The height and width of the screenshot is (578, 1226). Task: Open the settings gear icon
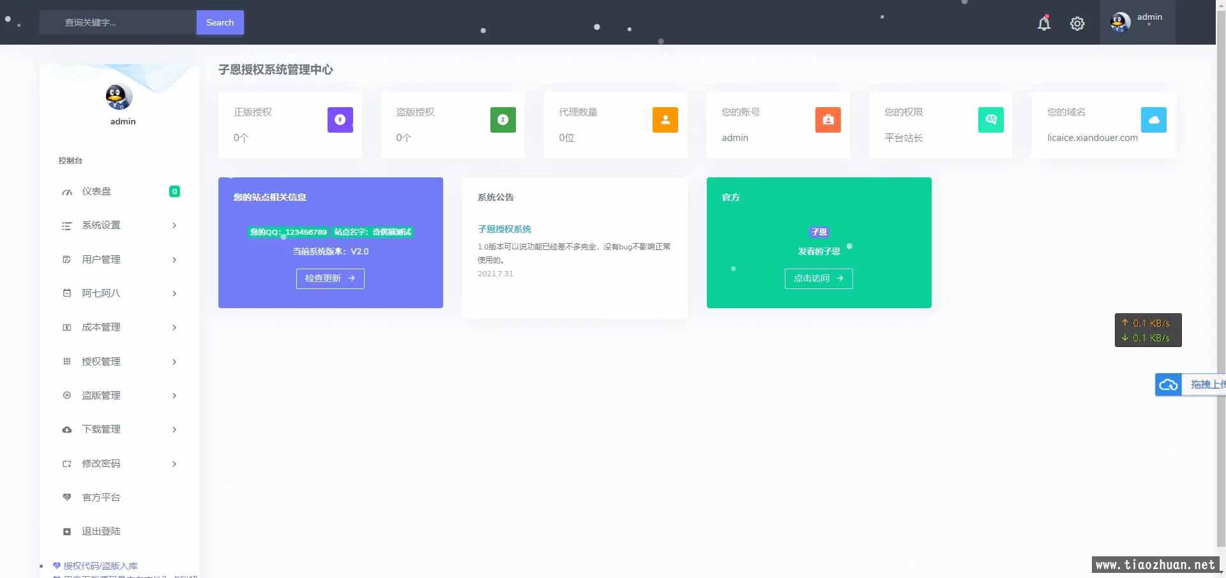1077,24
